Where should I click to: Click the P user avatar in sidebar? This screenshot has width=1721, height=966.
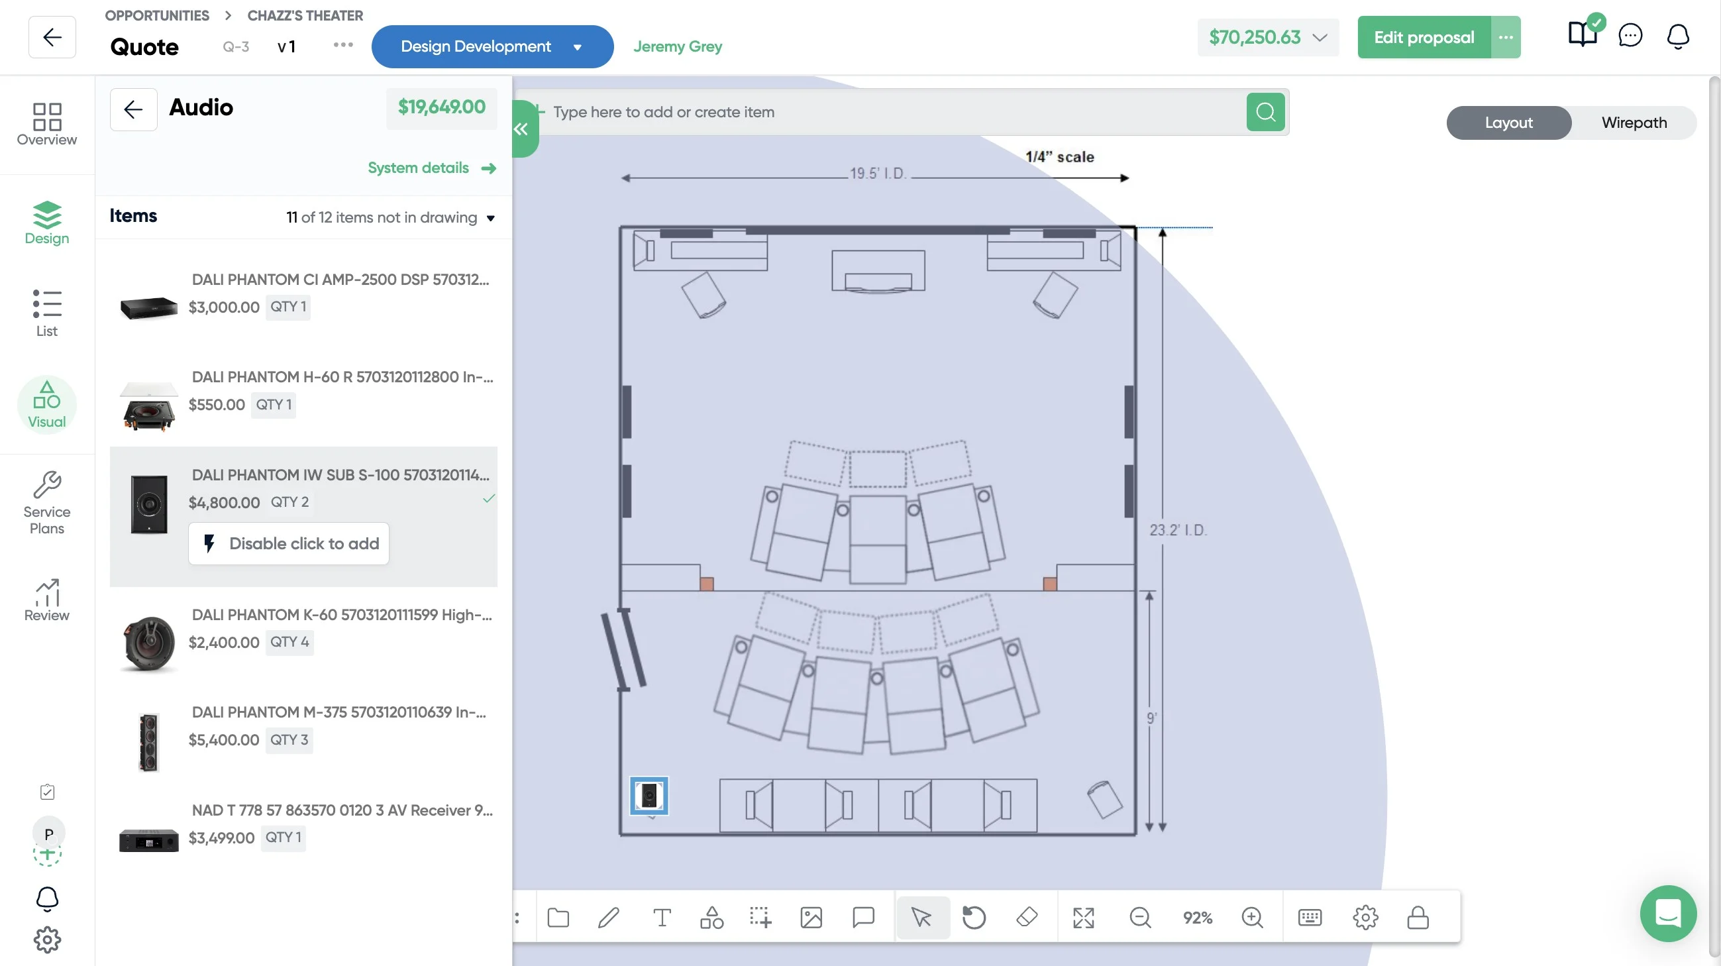click(49, 833)
